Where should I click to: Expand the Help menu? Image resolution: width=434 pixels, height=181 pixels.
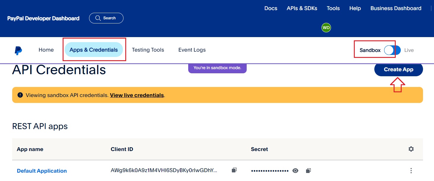tap(355, 8)
